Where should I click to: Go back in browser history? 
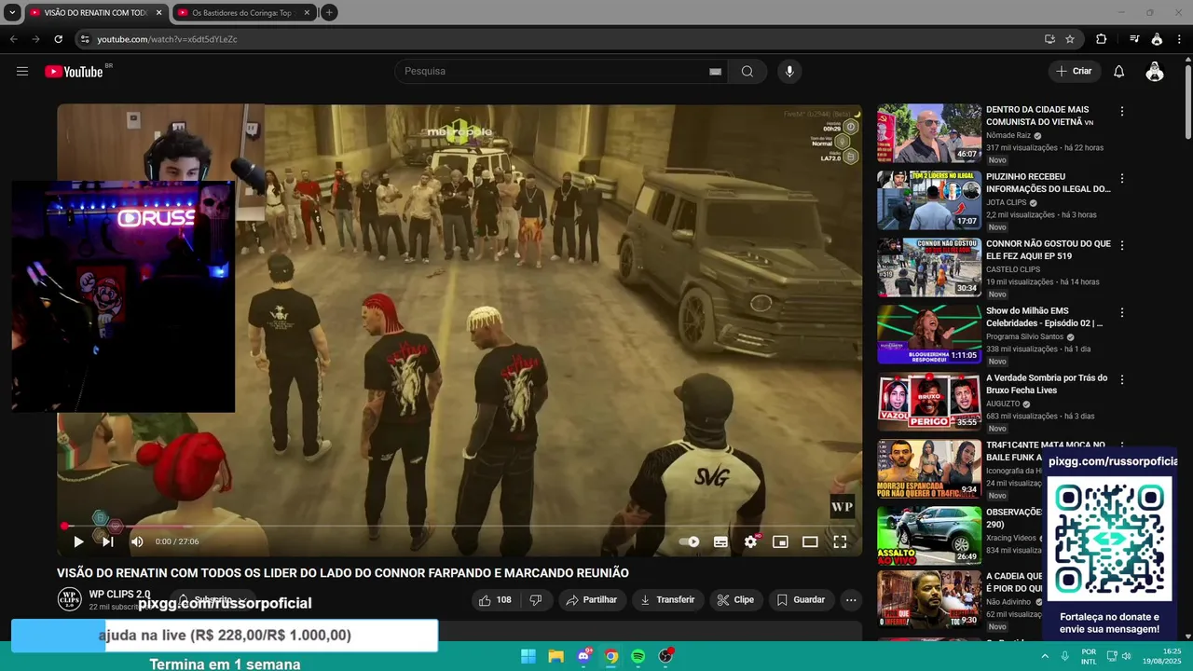[x=13, y=39]
